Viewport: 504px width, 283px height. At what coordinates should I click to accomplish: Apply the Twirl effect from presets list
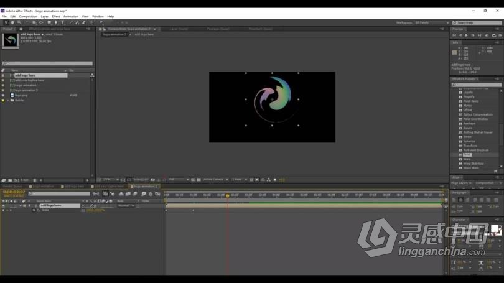click(x=467, y=154)
